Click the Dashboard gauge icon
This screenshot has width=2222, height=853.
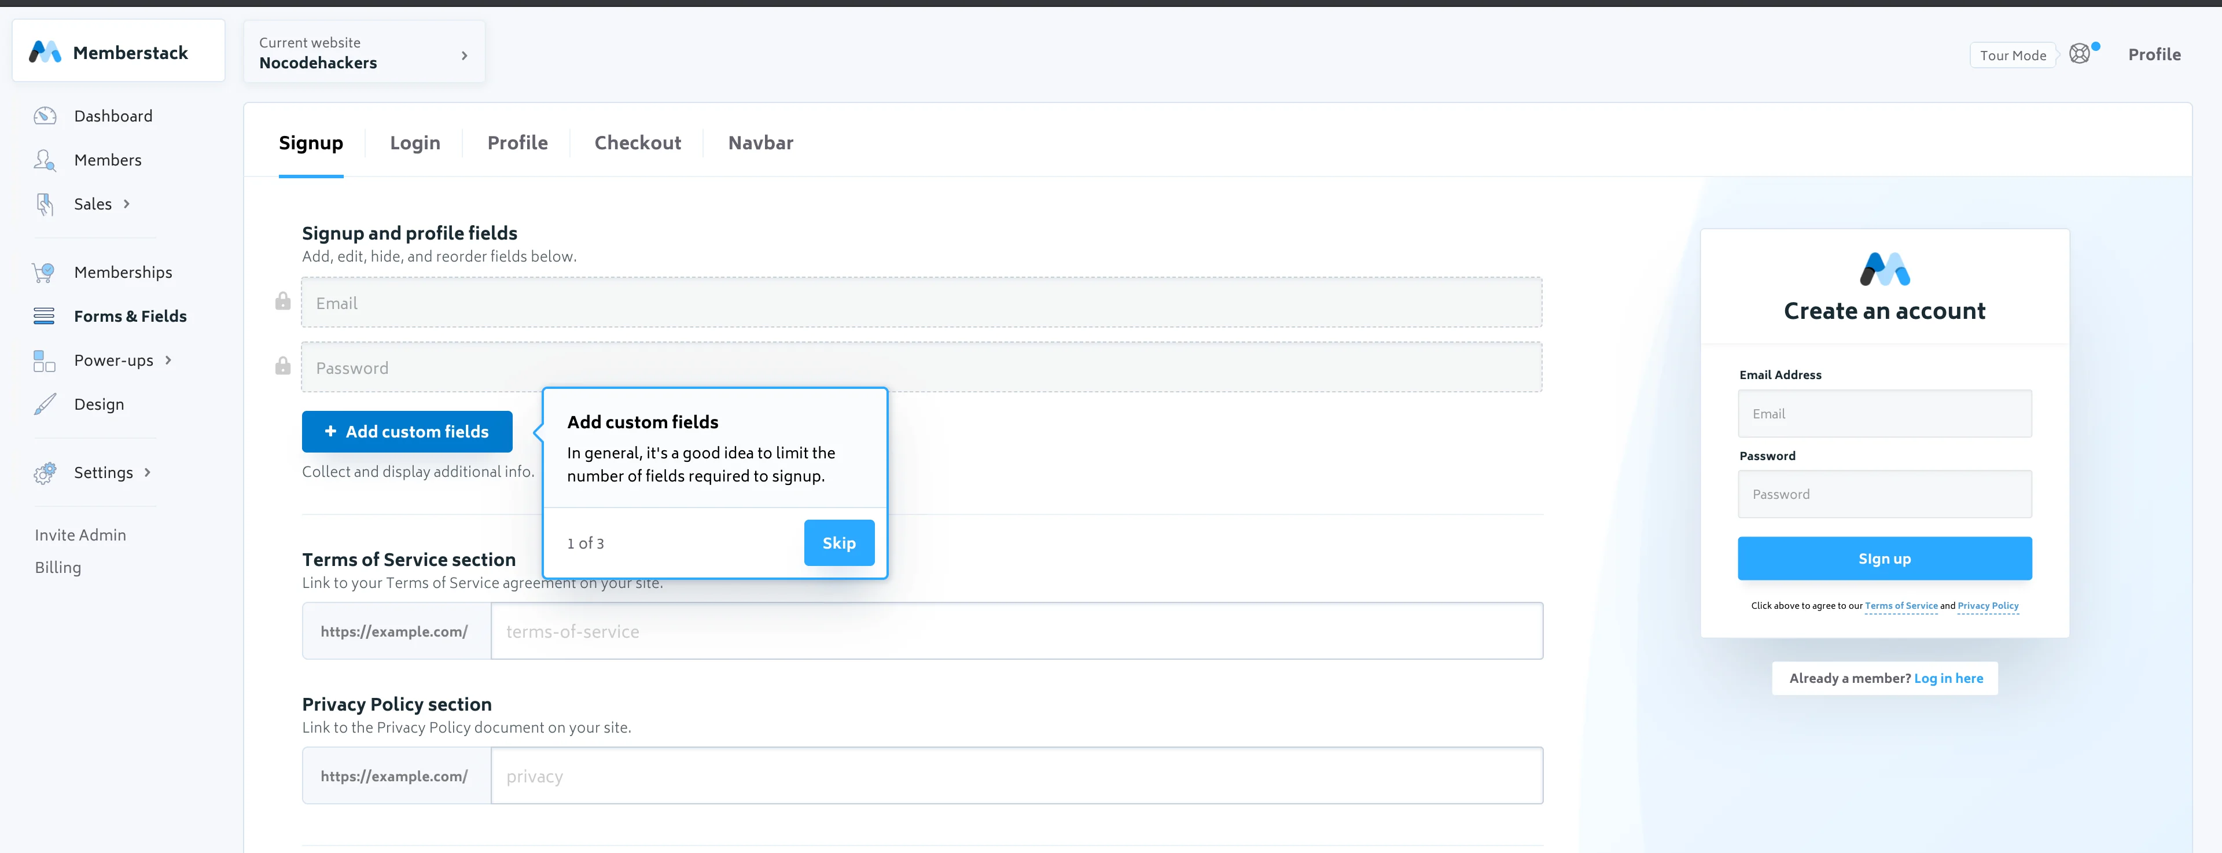coord(45,116)
